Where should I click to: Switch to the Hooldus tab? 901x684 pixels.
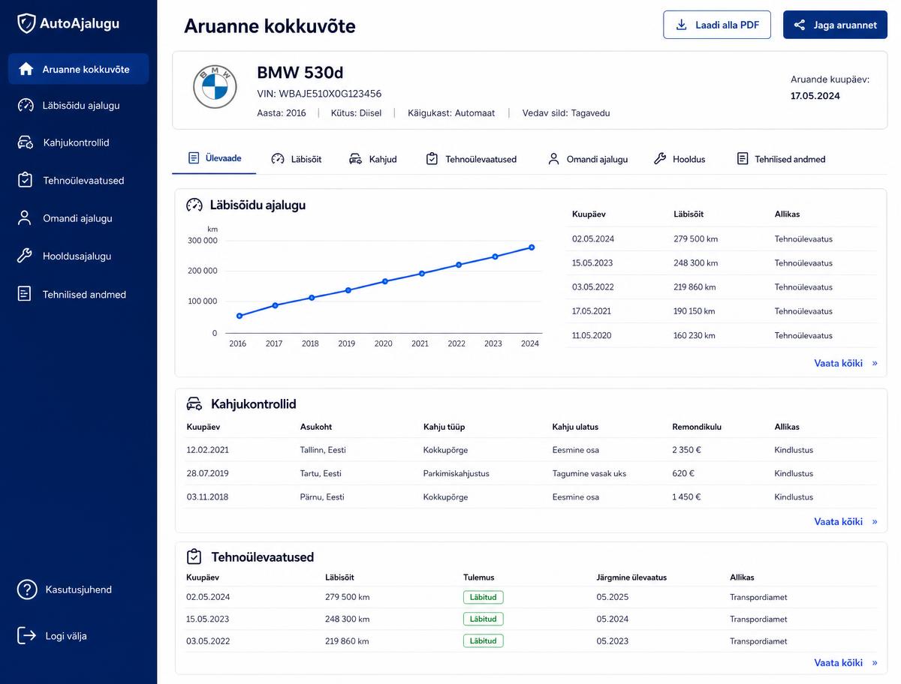[x=680, y=159]
